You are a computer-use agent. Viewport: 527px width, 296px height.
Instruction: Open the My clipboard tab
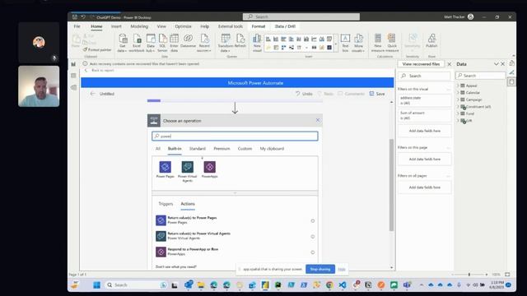[x=272, y=149]
